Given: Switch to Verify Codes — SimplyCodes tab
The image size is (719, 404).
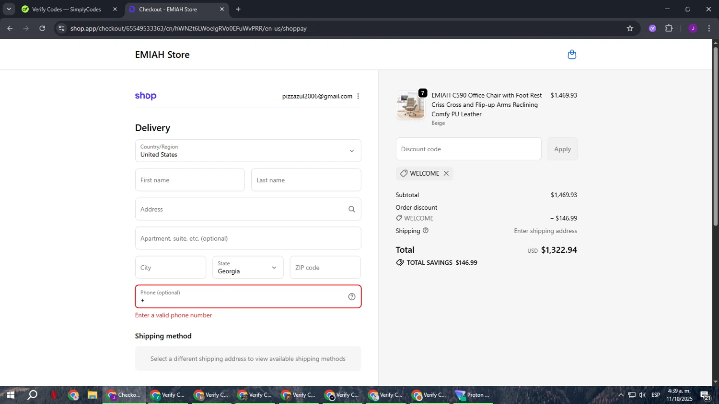Looking at the screenshot, I should 70,9.
